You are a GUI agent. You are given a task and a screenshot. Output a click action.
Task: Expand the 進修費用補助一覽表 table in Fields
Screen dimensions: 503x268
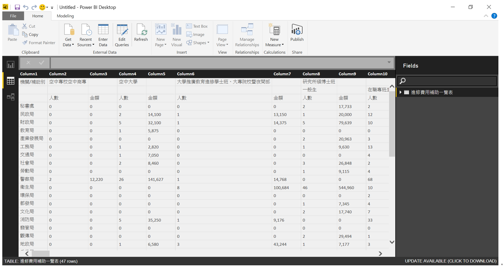pos(400,92)
